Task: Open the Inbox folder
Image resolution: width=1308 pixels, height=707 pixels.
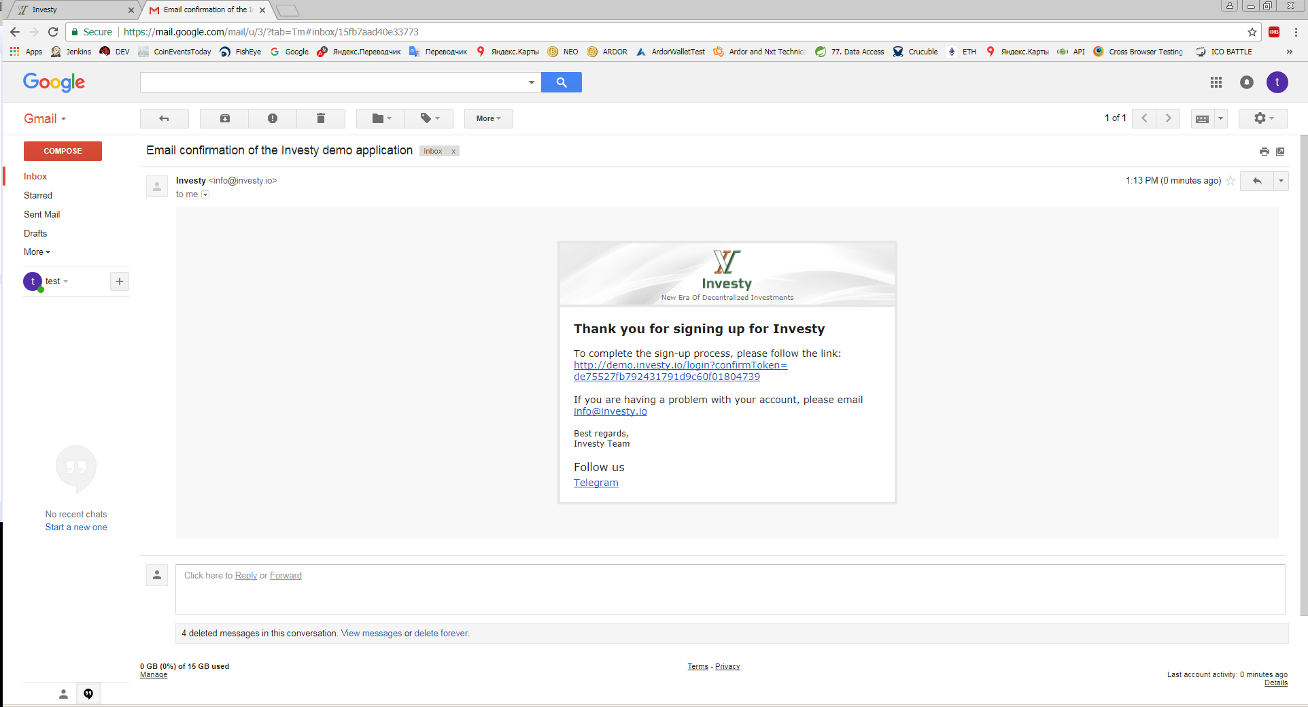Action: [35, 176]
